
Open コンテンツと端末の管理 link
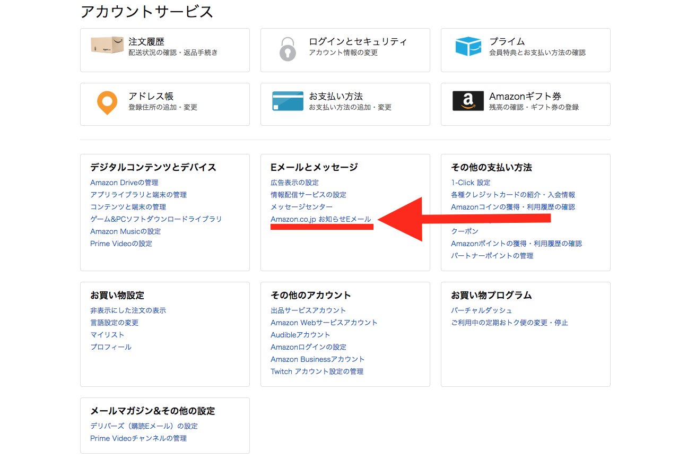(128, 207)
